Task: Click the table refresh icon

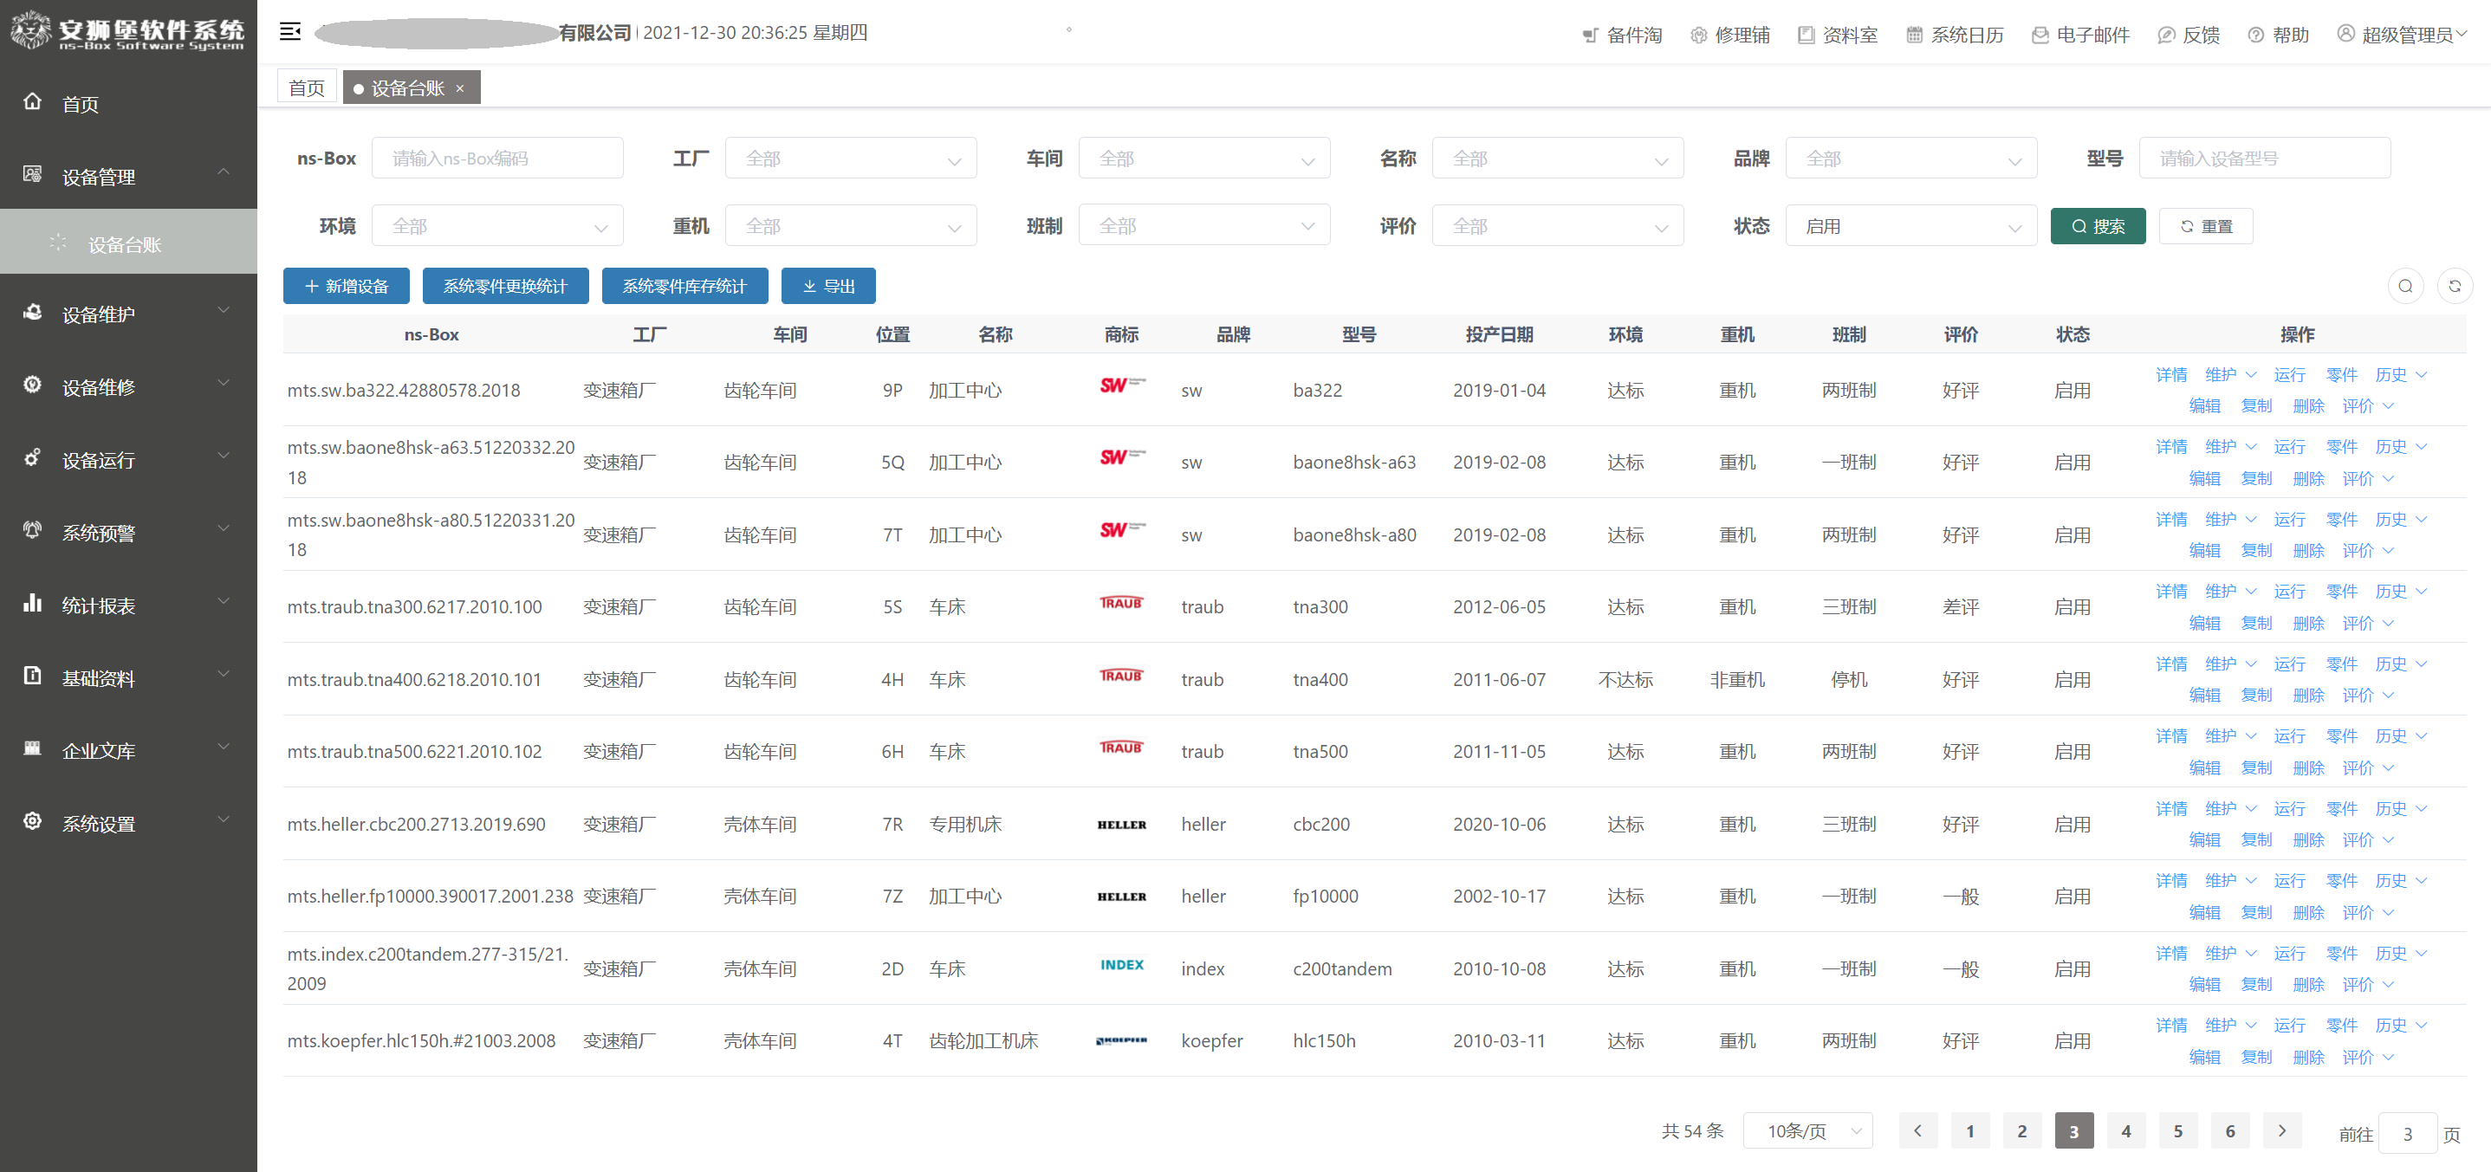Action: tap(2455, 285)
